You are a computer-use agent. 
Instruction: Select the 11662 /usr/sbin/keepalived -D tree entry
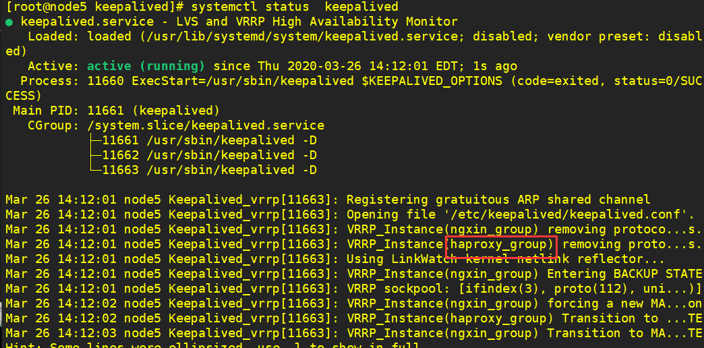[x=209, y=155]
